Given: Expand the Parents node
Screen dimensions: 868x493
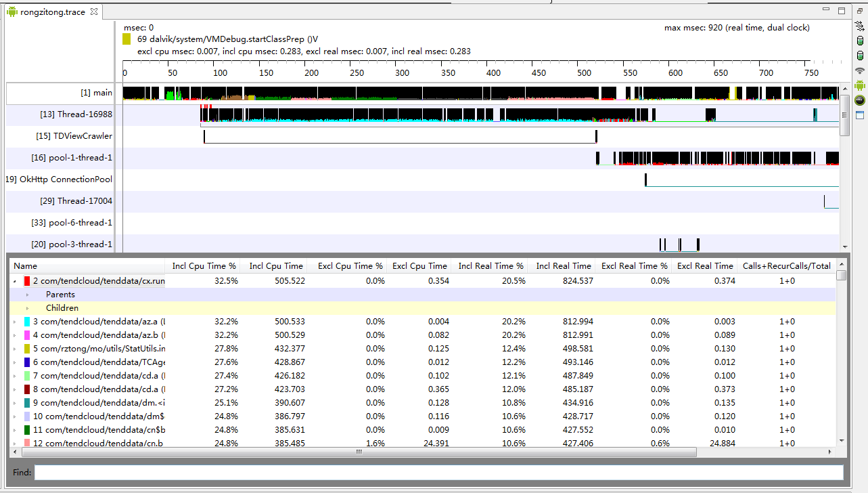Looking at the screenshot, I should click(28, 295).
